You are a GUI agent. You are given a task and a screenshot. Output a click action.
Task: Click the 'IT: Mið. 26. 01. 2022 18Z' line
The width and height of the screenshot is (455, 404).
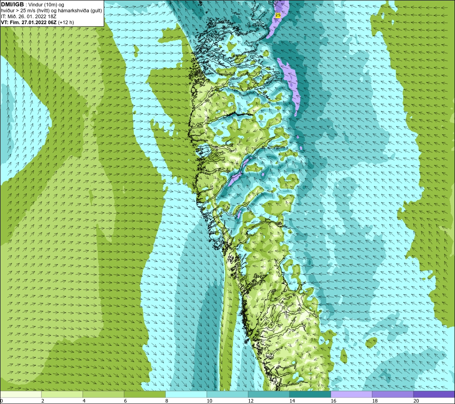point(28,16)
